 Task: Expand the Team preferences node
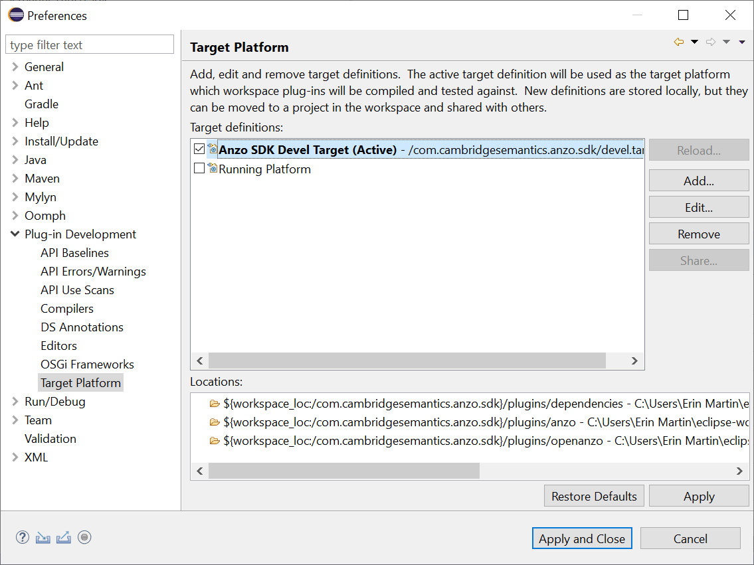(15, 420)
